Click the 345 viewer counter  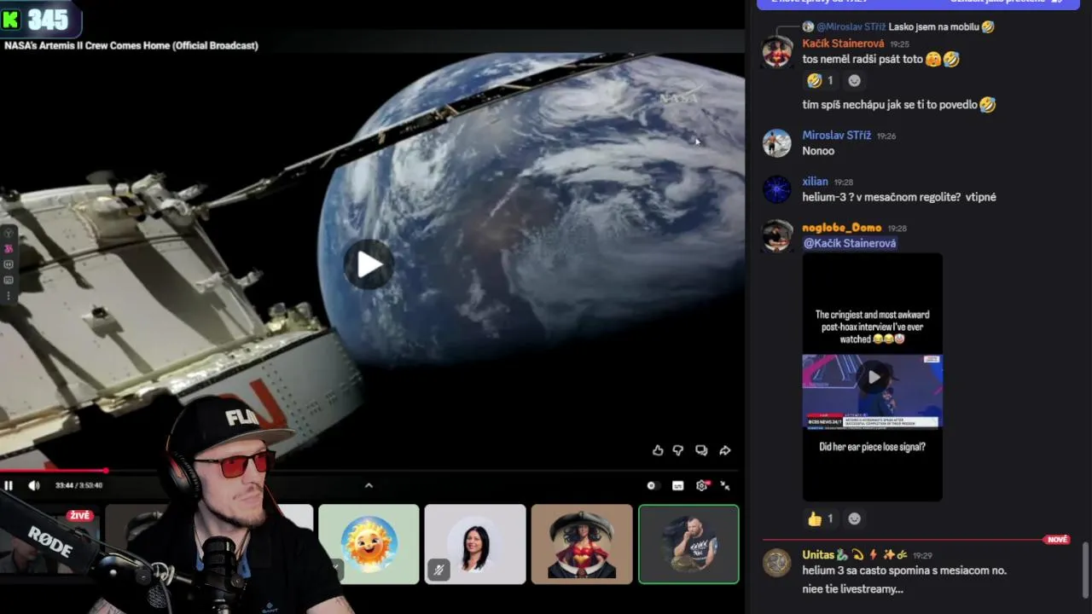(47, 20)
